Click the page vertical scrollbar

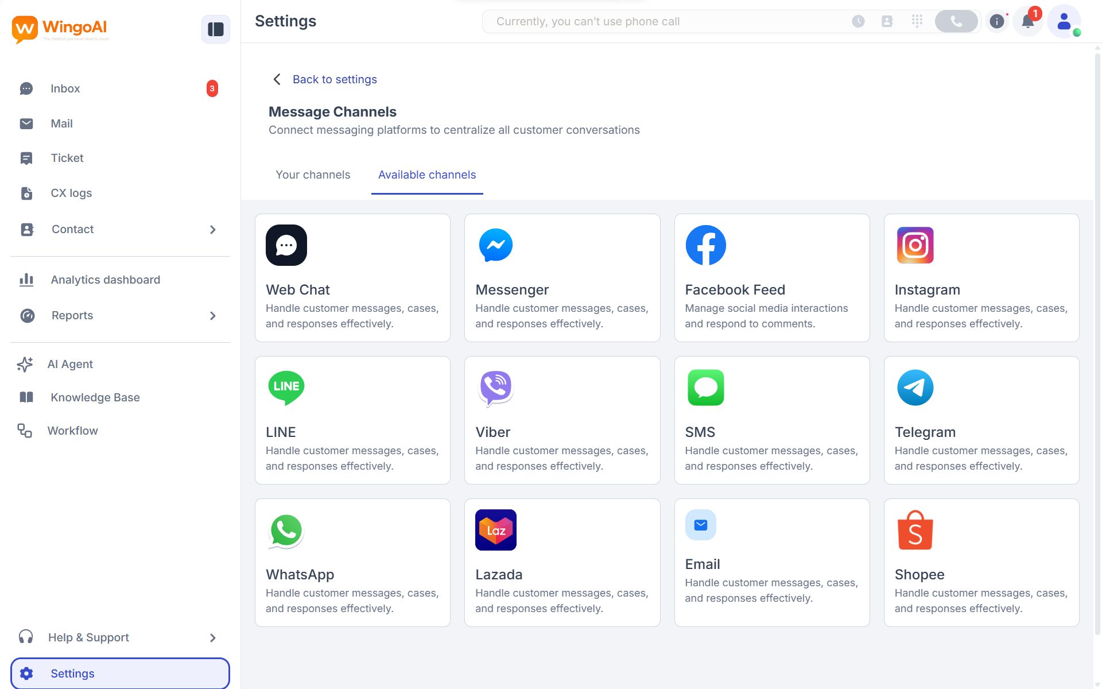(x=1097, y=344)
